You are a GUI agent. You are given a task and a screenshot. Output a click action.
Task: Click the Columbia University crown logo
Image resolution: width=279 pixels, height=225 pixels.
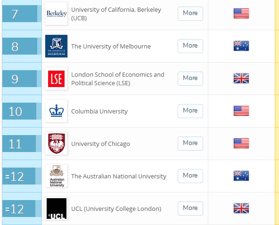tap(56, 111)
